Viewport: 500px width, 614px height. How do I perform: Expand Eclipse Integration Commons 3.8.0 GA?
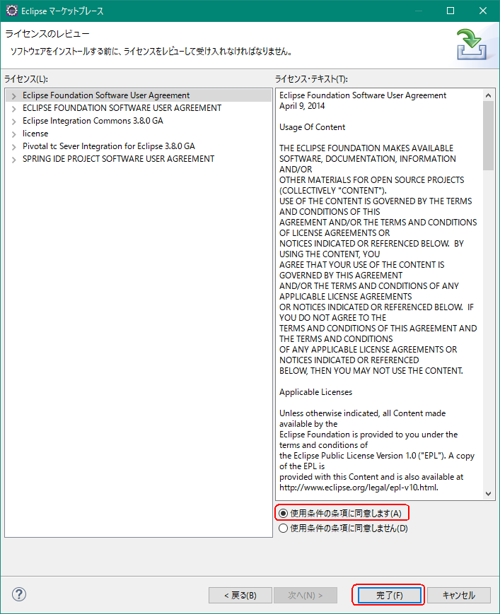[13, 122]
